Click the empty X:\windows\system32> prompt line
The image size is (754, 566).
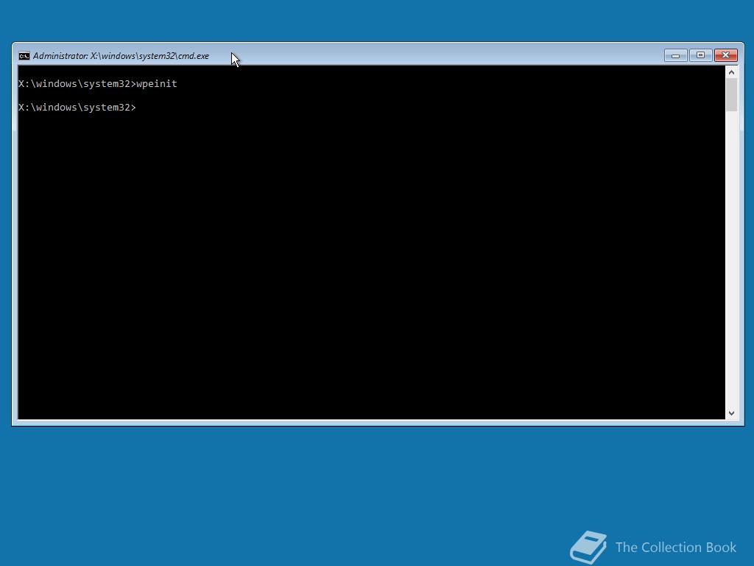[x=77, y=108]
